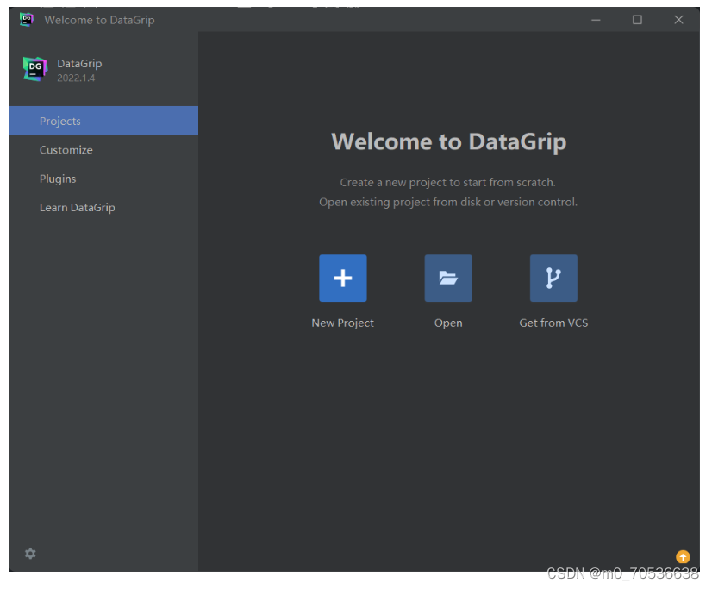Click the Get from VCS label
The width and height of the screenshot is (712, 589).
(x=553, y=323)
